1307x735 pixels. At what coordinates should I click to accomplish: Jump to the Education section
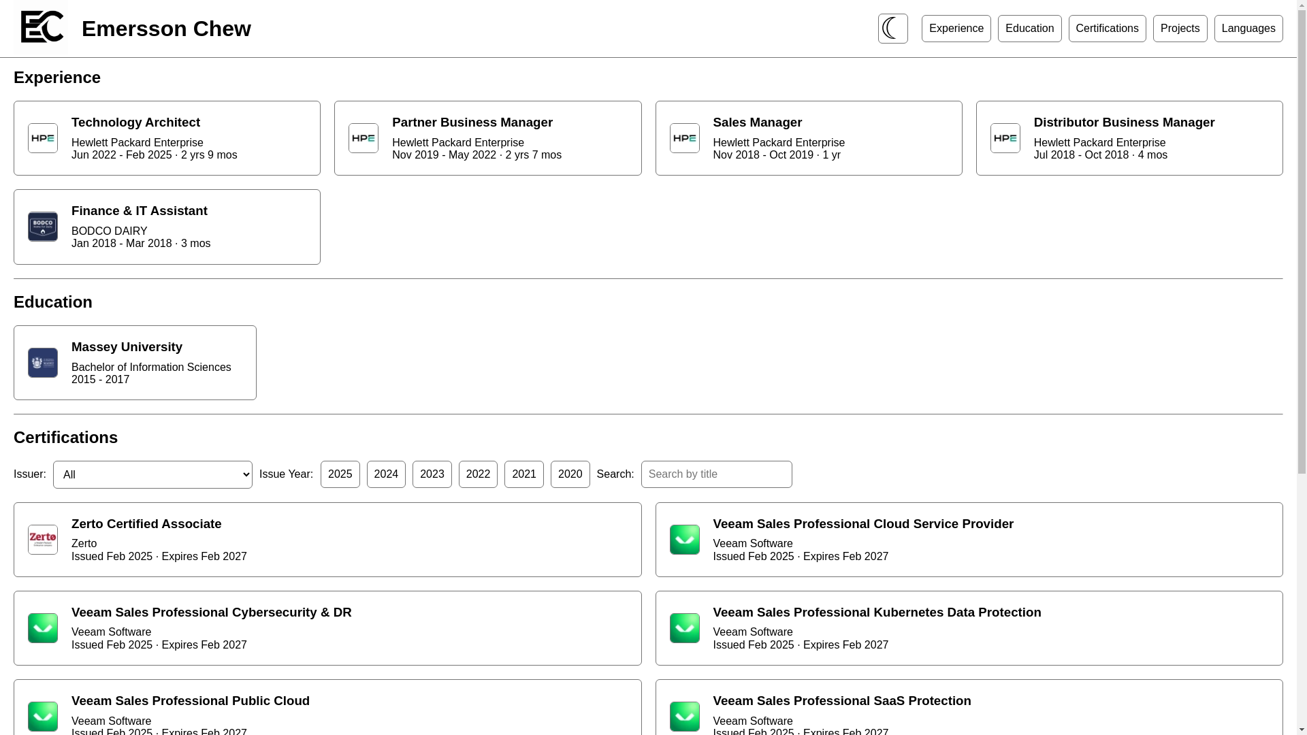tap(1029, 29)
